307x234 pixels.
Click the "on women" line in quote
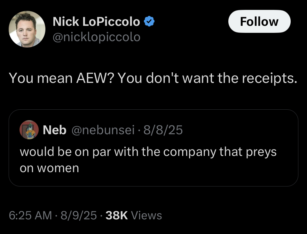tap(49, 168)
